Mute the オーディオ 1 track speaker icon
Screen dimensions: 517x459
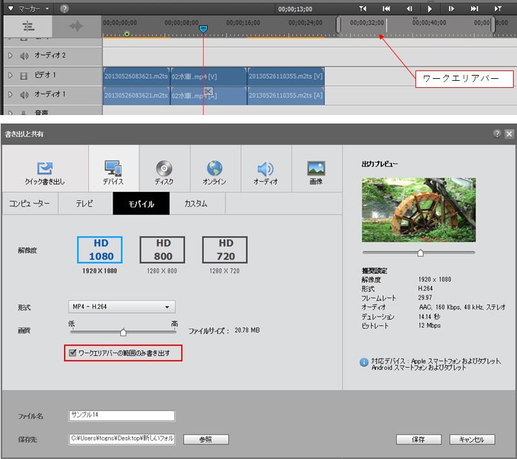[x=24, y=95]
